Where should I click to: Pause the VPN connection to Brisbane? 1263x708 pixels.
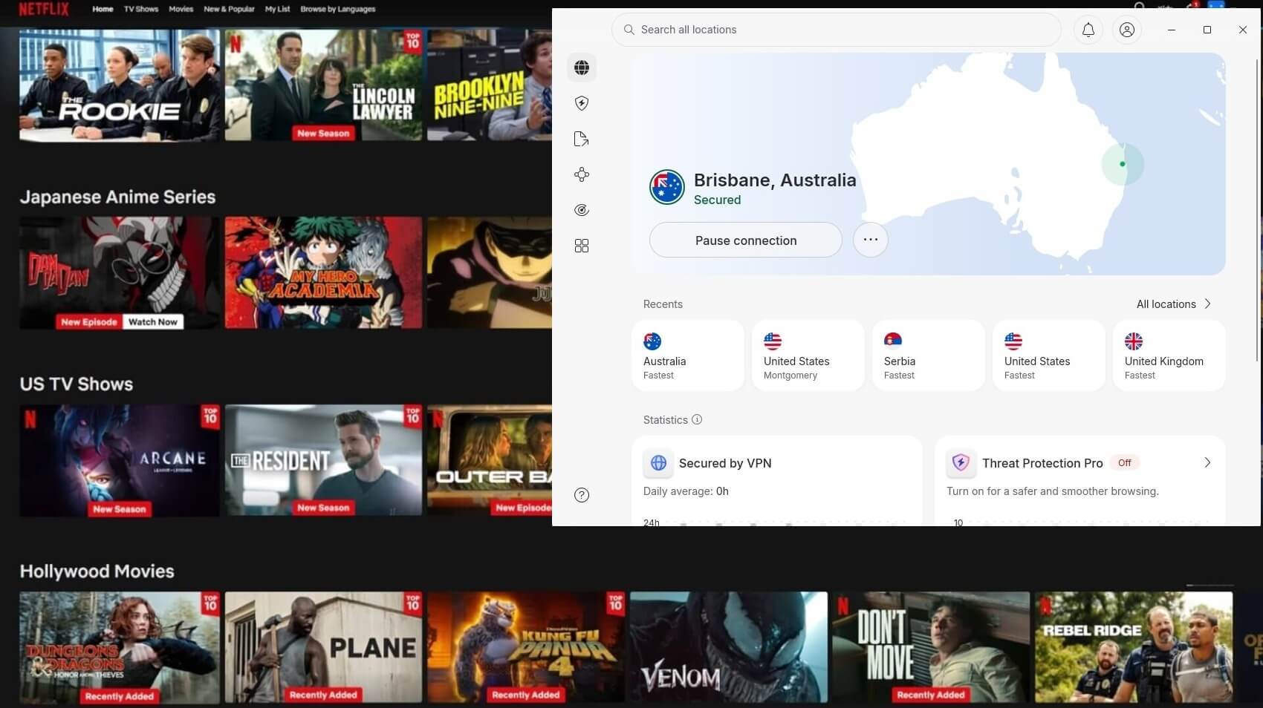point(745,240)
